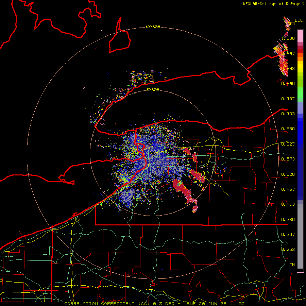Select the 0.680 scale value
Image resolution: width=306 pixels, height=306 pixels.
click(x=288, y=129)
